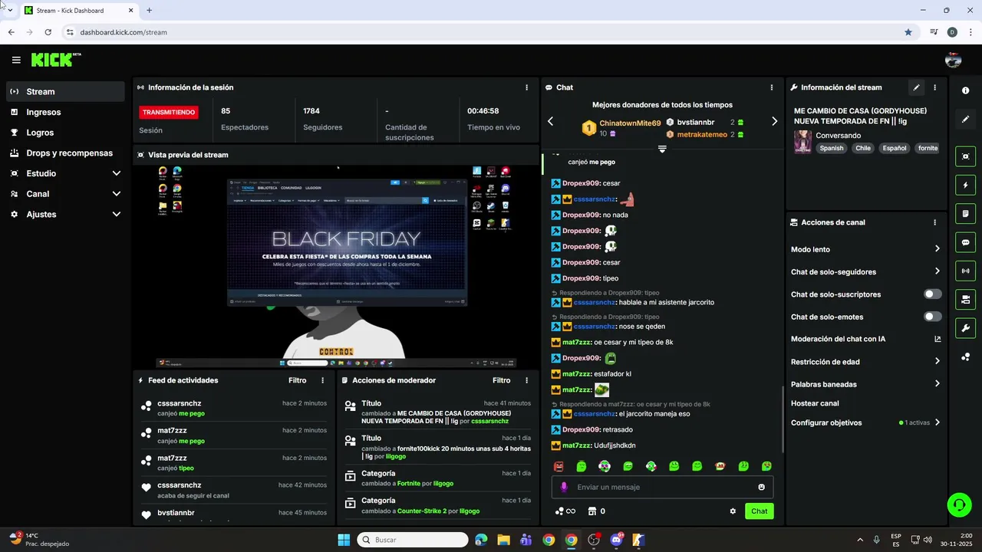Open Configurar objetivos options
This screenshot has width=982, height=552.
click(865, 422)
